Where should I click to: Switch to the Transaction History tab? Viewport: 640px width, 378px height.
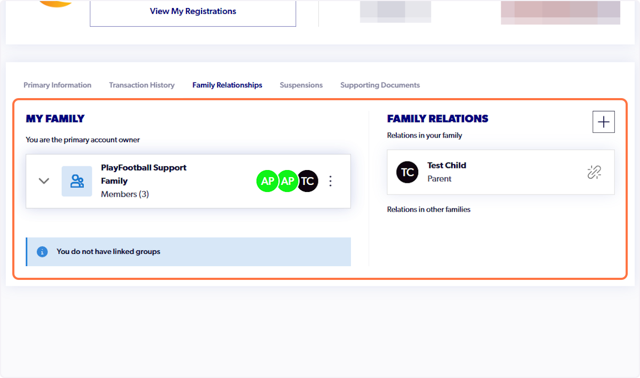pos(141,85)
